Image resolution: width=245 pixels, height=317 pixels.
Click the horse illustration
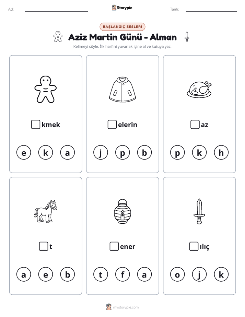click(x=46, y=211)
